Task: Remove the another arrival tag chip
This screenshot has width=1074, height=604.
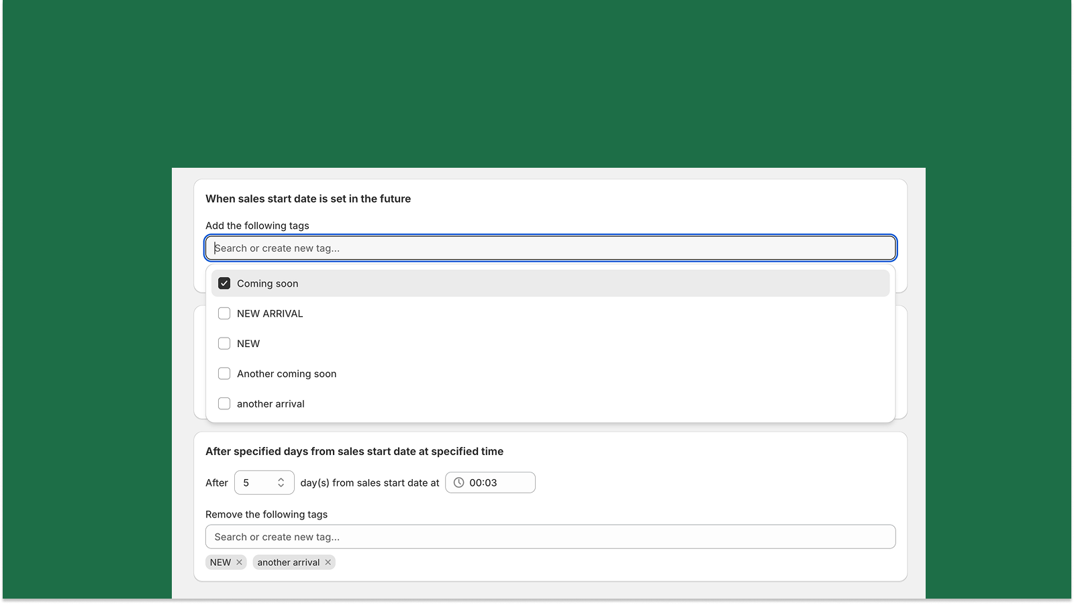Action: 328,562
